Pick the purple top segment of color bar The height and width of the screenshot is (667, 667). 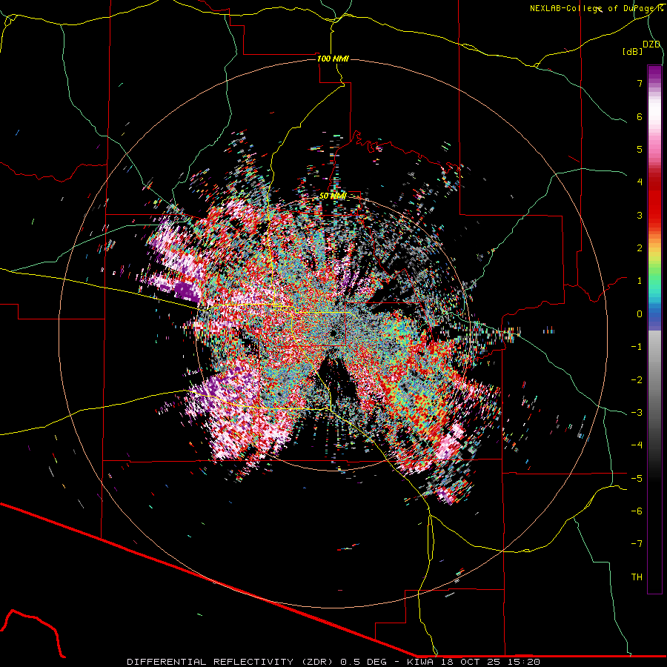click(654, 73)
